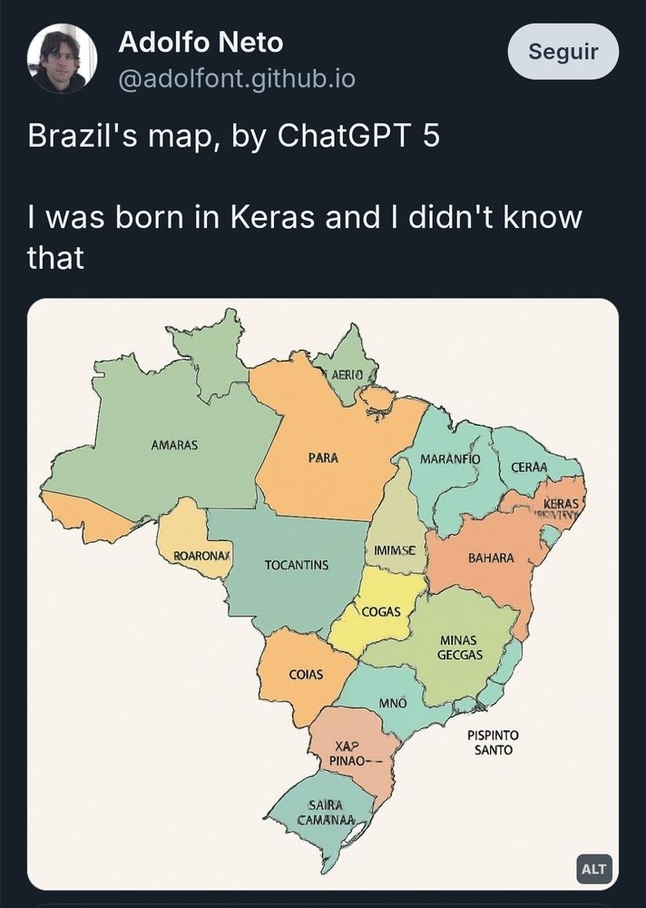Viewport: 646px width, 908px height.
Task: Open the ALT image description badge
Action: tap(594, 869)
